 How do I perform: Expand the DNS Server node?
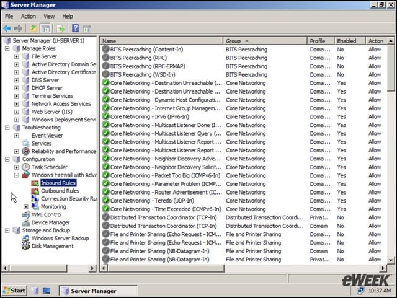tap(17, 80)
